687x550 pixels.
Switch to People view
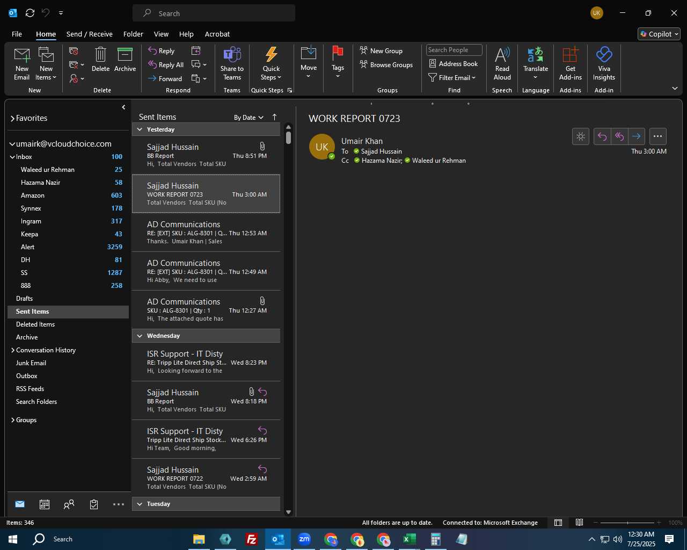point(69,504)
